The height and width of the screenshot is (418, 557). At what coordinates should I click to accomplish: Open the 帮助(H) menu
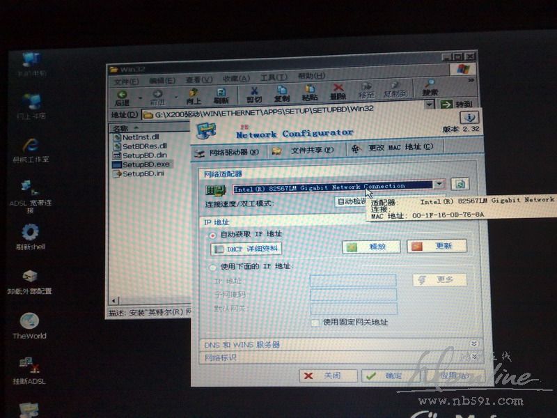[311, 76]
